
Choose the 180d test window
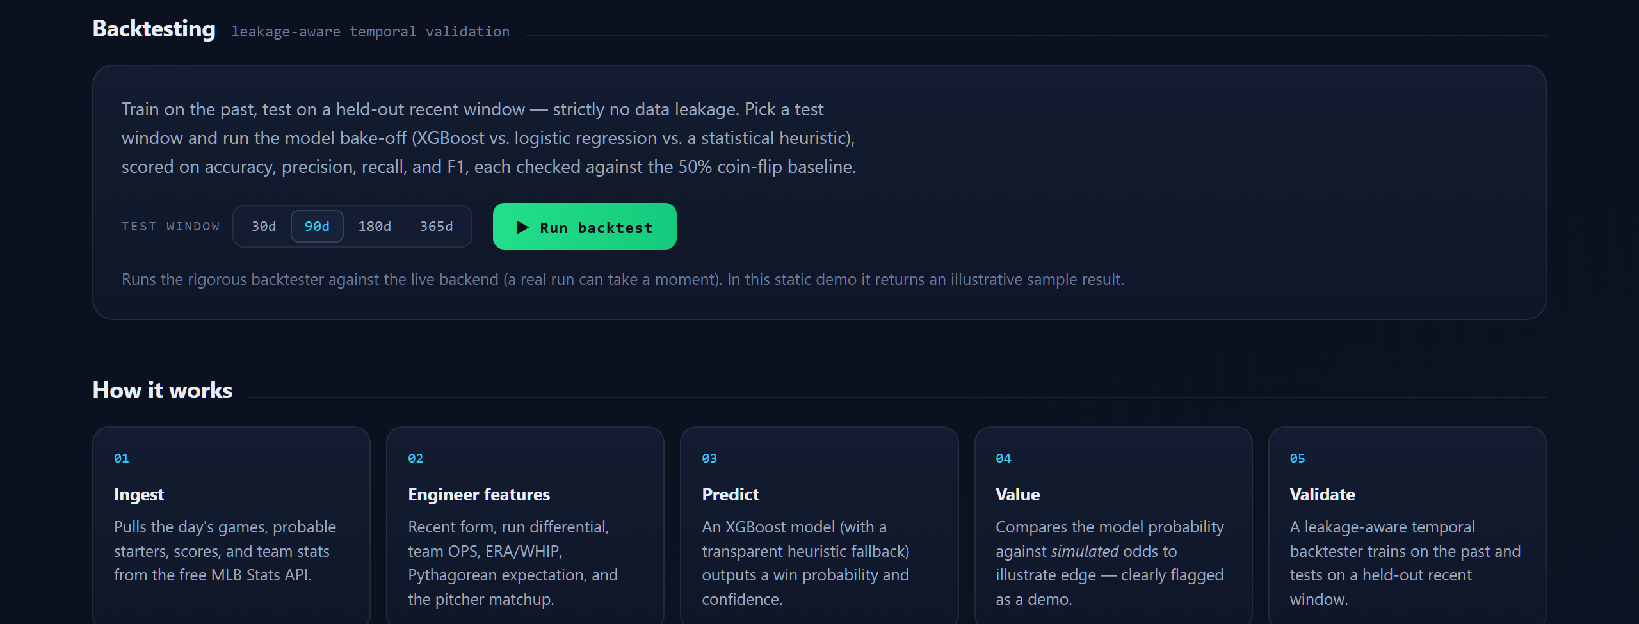tap(375, 227)
